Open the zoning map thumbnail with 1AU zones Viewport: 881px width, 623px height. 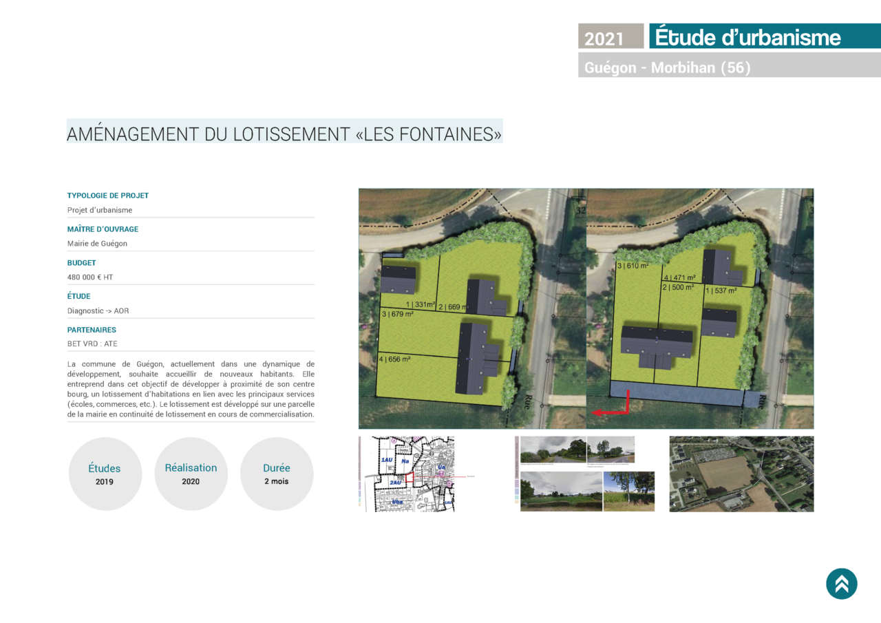pos(406,474)
